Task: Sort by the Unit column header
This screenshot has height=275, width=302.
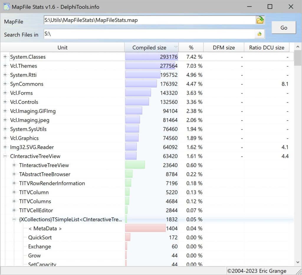Action: click(63, 48)
